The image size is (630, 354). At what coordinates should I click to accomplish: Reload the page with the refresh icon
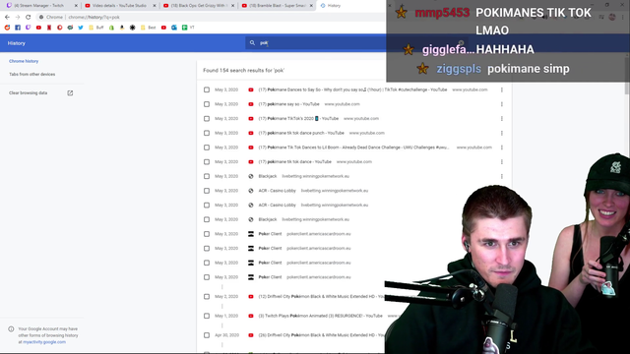point(29,18)
